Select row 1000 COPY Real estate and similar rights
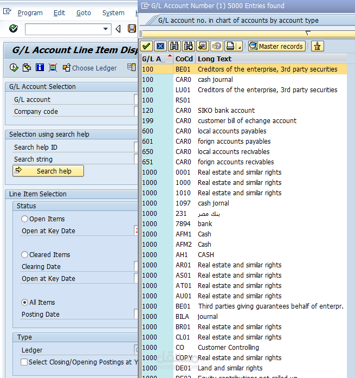Screen dimensions: 355x378 pos(244,358)
